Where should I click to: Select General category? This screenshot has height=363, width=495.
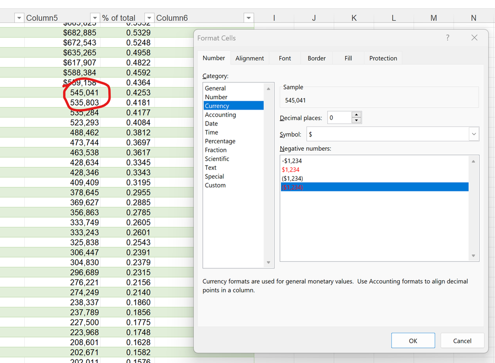pyautogui.click(x=233, y=88)
